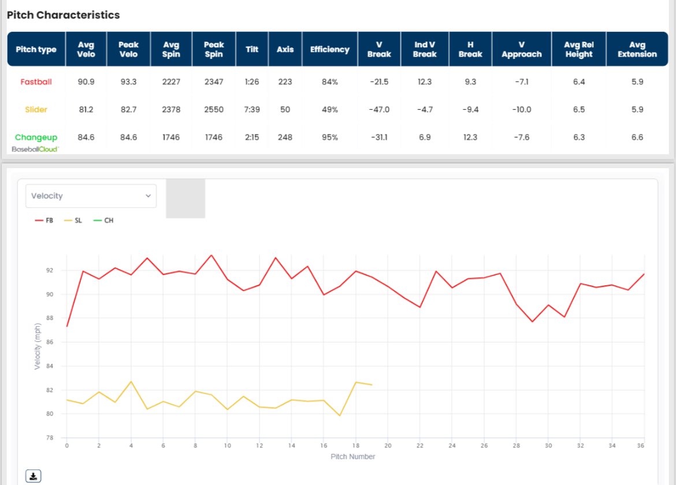Click Slider V Break value -47.0
This screenshot has width=676, height=485.
pos(379,109)
